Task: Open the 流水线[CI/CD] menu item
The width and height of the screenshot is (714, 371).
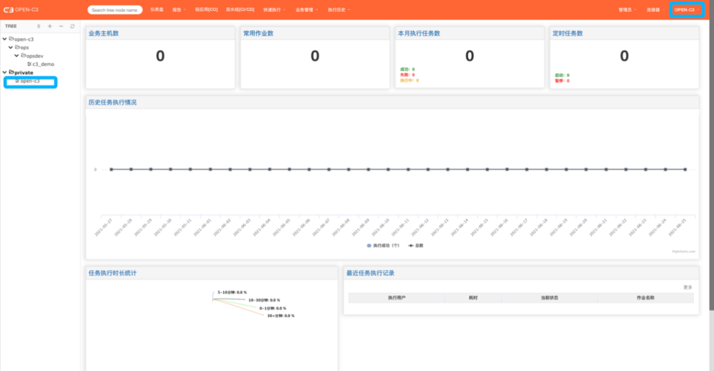Action: coord(240,10)
